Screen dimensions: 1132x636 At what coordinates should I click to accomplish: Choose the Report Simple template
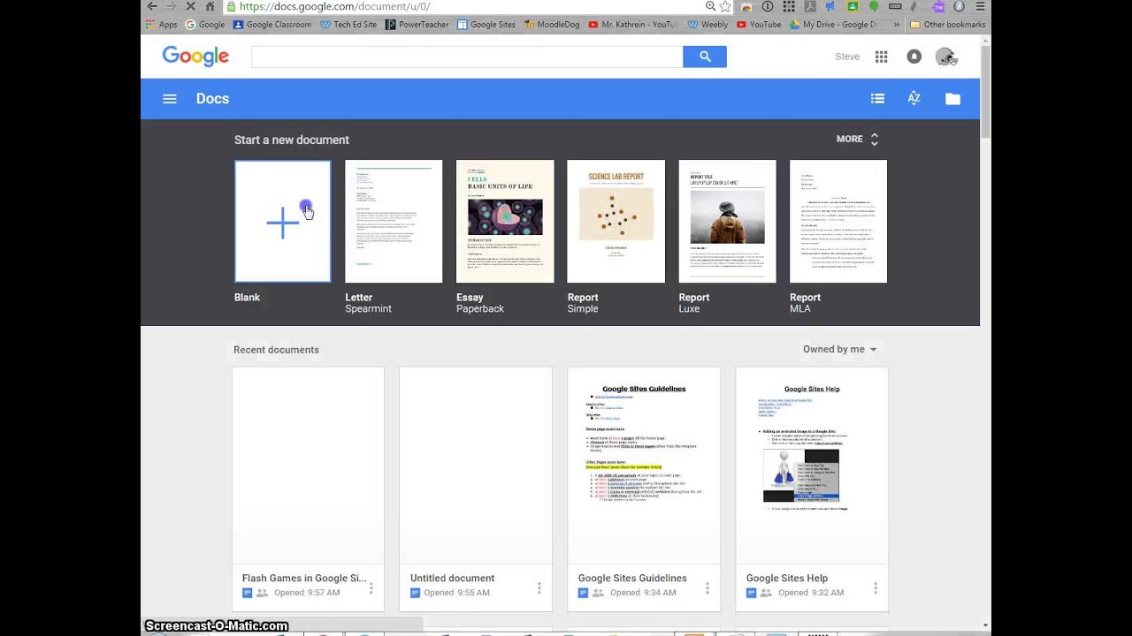(x=616, y=221)
